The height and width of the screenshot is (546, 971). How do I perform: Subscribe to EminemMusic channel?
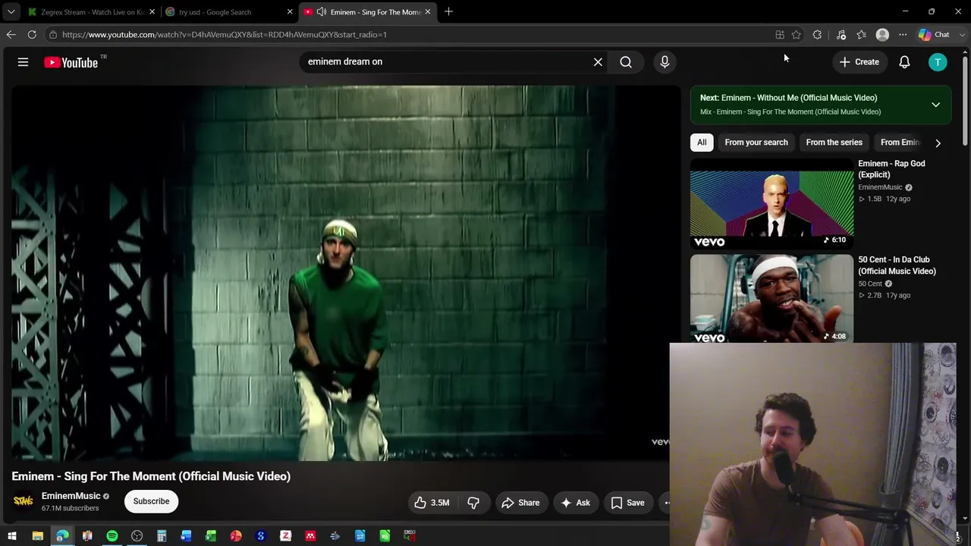(x=152, y=501)
